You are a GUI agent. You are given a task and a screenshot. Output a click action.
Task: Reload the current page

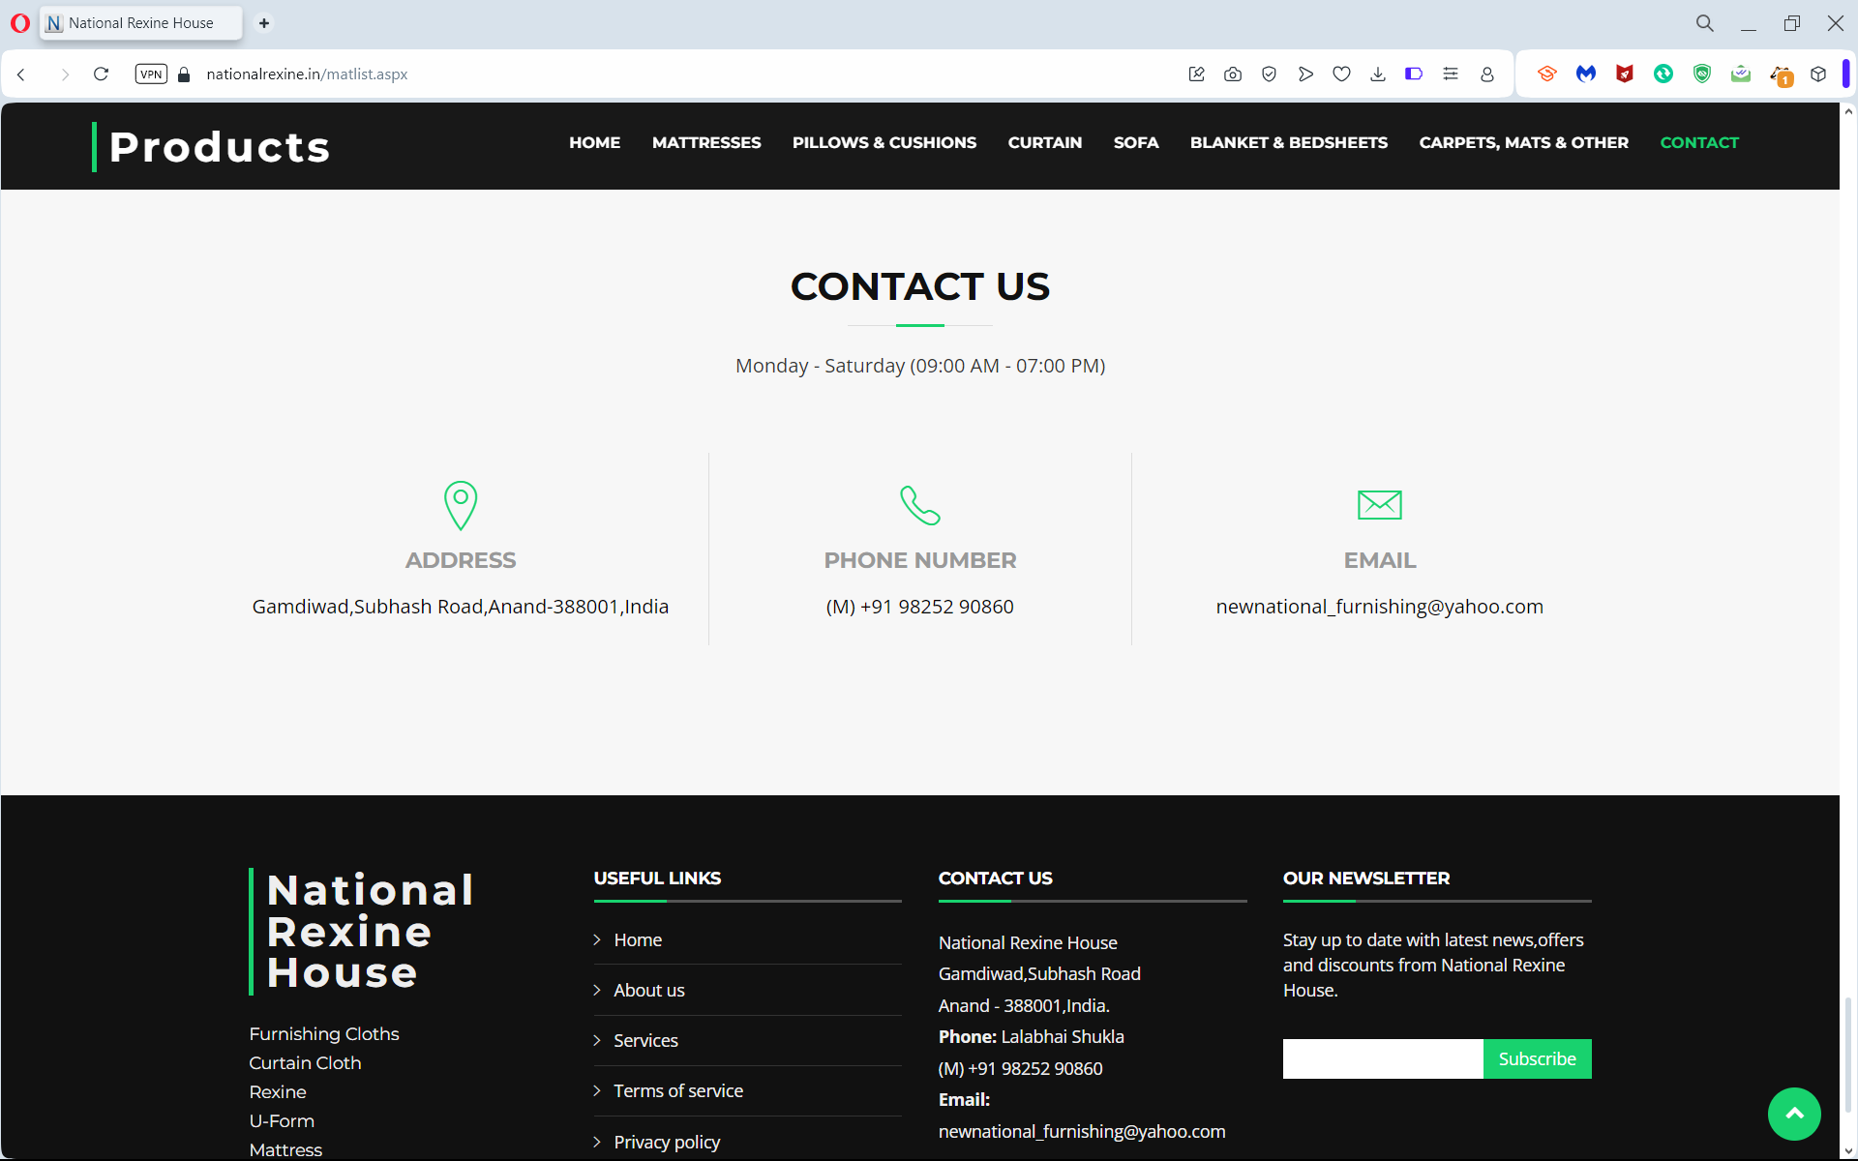pyautogui.click(x=101, y=74)
